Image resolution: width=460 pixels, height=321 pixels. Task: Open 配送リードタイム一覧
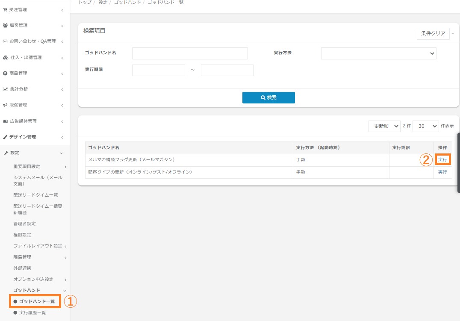35,195
